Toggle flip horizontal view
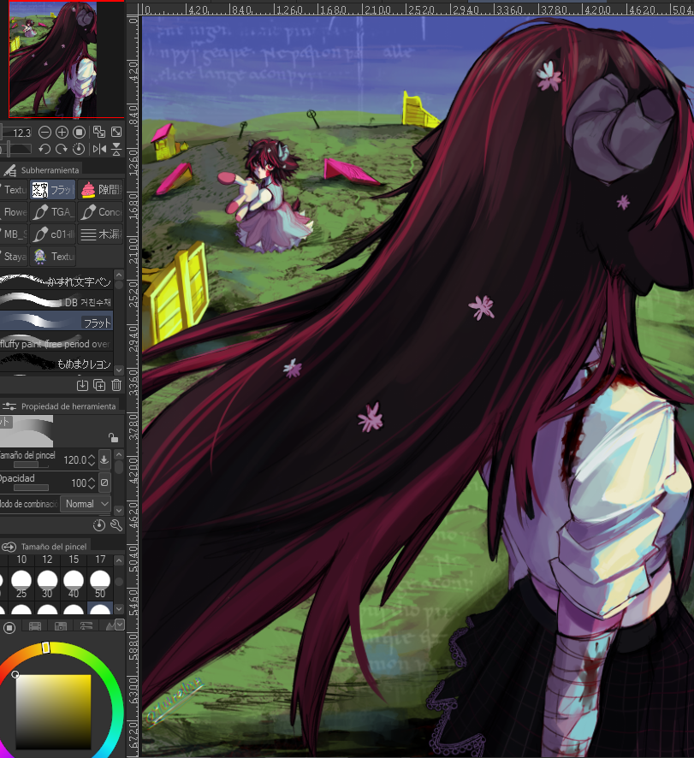 point(99,150)
